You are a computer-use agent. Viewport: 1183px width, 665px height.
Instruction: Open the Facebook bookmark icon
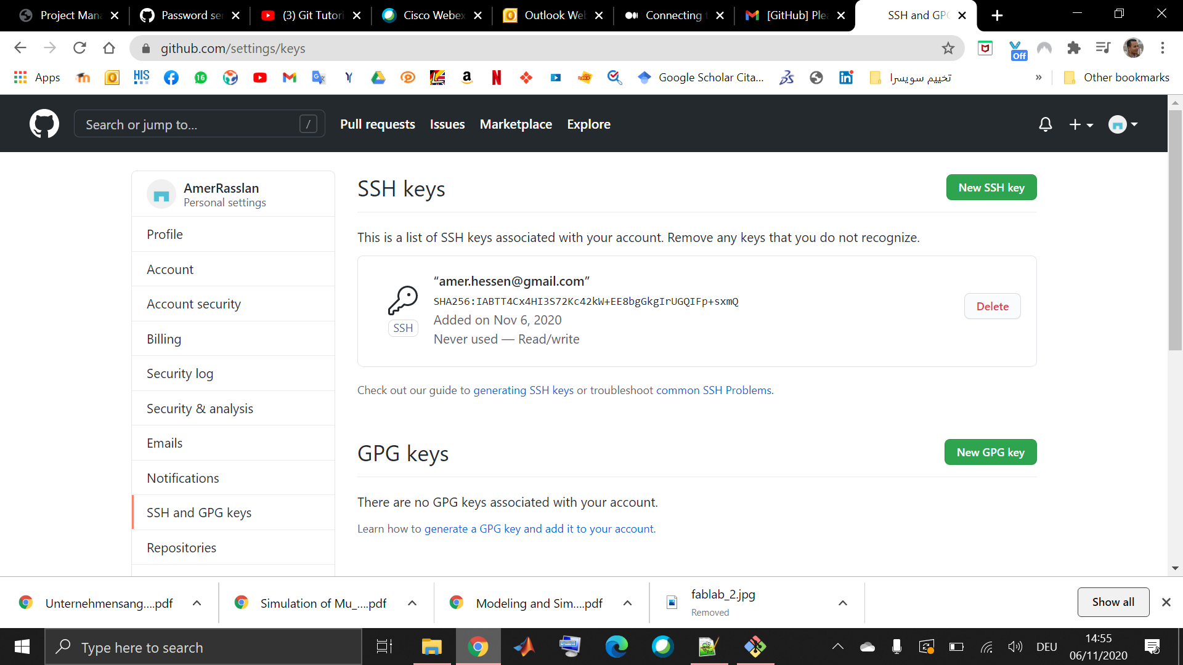tap(171, 78)
